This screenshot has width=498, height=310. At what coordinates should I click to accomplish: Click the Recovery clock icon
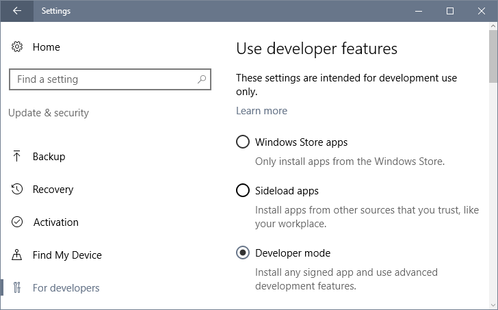coord(17,189)
